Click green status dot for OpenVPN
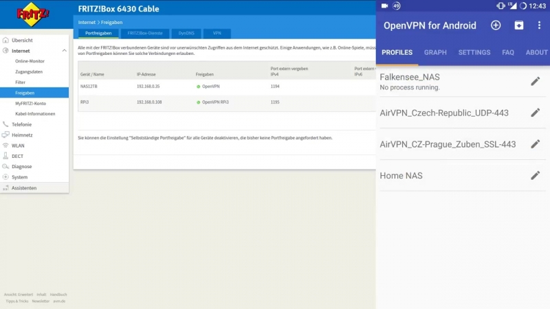The width and height of the screenshot is (550, 309). pyautogui.click(x=198, y=87)
